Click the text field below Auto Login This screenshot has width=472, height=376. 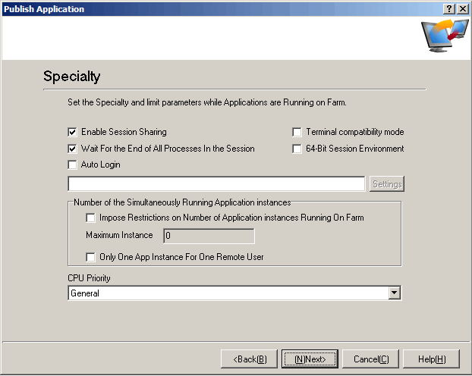tap(216, 184)
